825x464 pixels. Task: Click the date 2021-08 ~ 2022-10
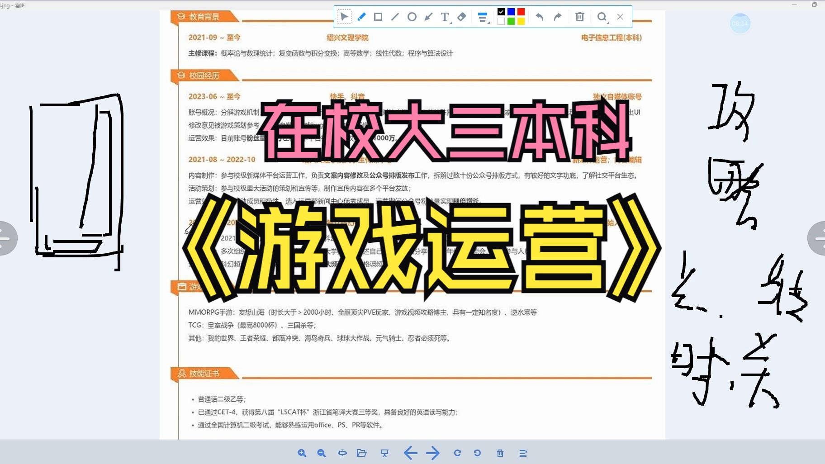222,160
